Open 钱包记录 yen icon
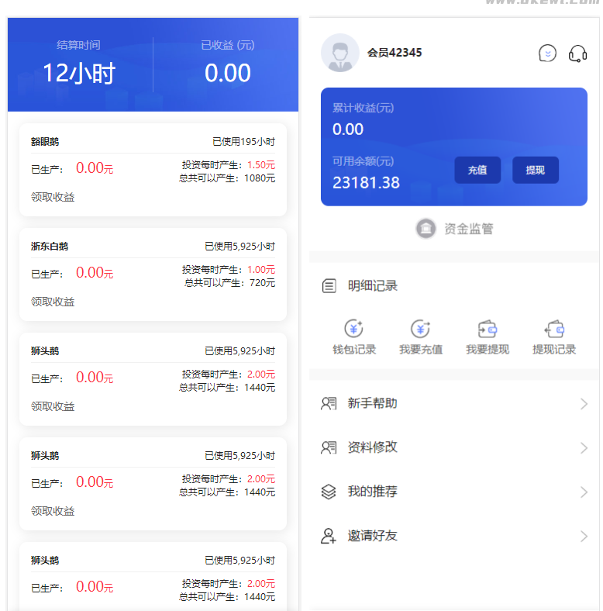603x611 pixels. pyautogui.click(x=353, y=329)
